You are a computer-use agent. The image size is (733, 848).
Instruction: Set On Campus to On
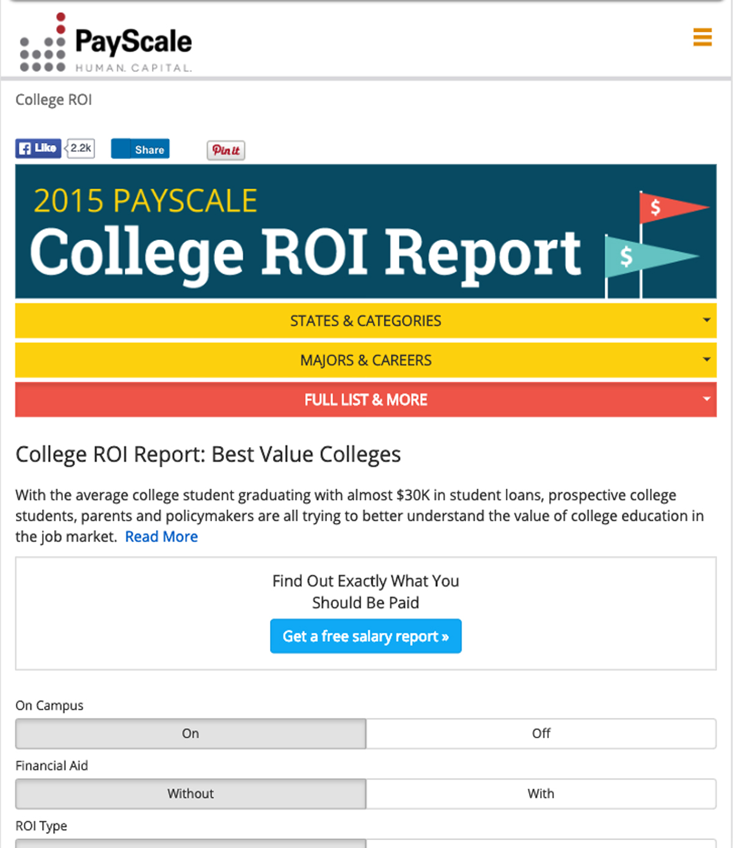[191, 734]
